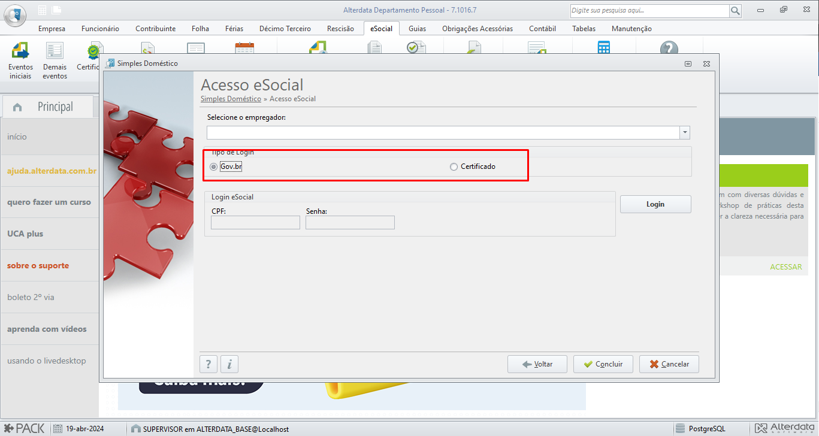The image size is (819, 436).
Task: Click SUPERVISOR em ALTERDATA_BASE@Localhost status text
Action: 216,429
